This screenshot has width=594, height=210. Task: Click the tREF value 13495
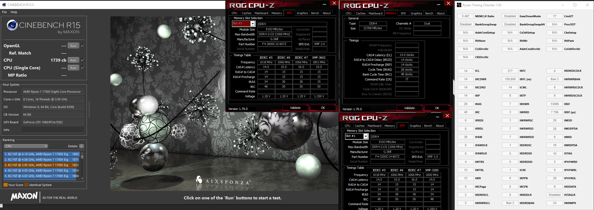(555, 104)
